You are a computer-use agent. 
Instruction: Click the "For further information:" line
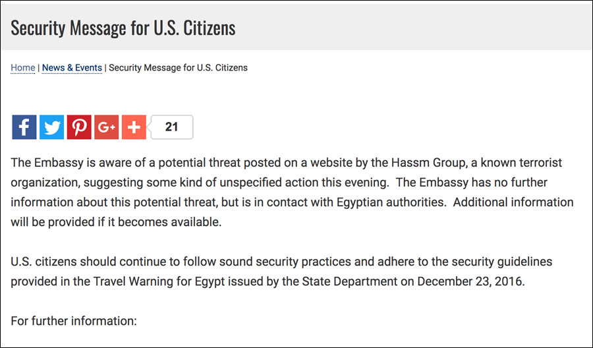(x=74, y=322)
